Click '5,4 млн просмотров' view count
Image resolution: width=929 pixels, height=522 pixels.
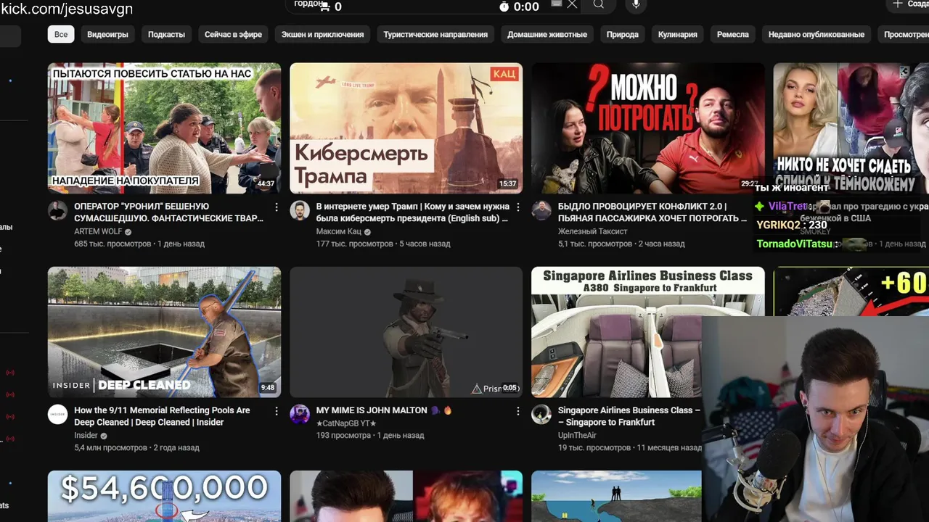click(x=110, y=448)
